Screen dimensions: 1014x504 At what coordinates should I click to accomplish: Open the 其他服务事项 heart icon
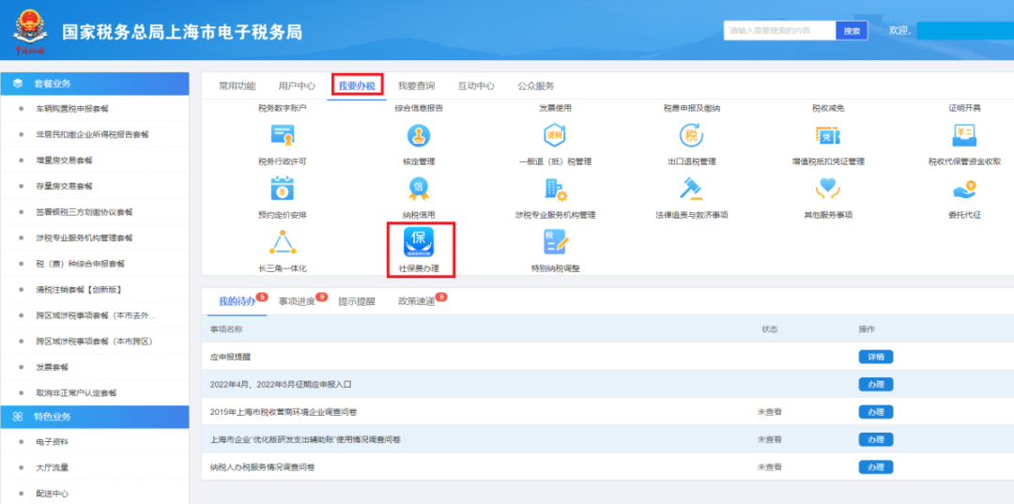(x=828, y=188)
